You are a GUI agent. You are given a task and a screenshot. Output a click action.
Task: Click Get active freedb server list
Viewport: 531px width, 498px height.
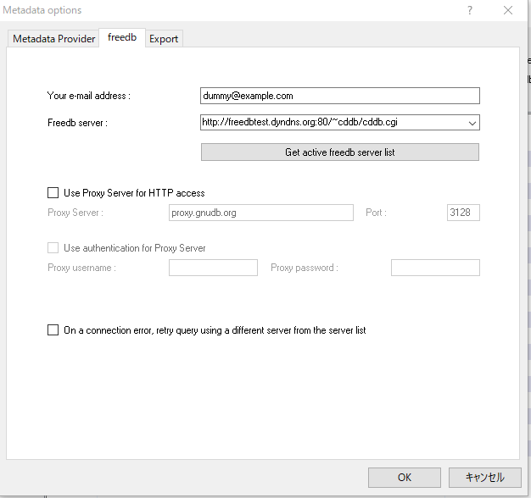[339, 152]
